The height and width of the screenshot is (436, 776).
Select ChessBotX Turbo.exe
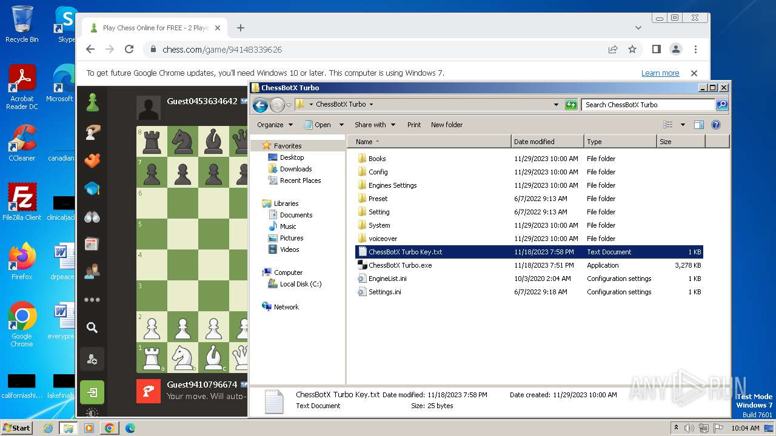[x=529, y=265]
